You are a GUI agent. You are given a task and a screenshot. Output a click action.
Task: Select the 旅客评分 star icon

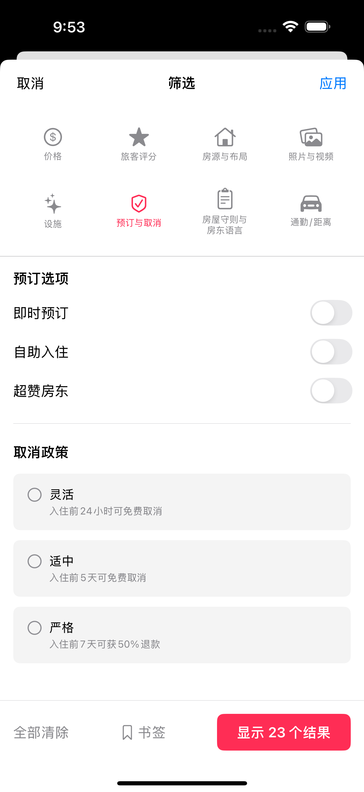coord(139,137)
